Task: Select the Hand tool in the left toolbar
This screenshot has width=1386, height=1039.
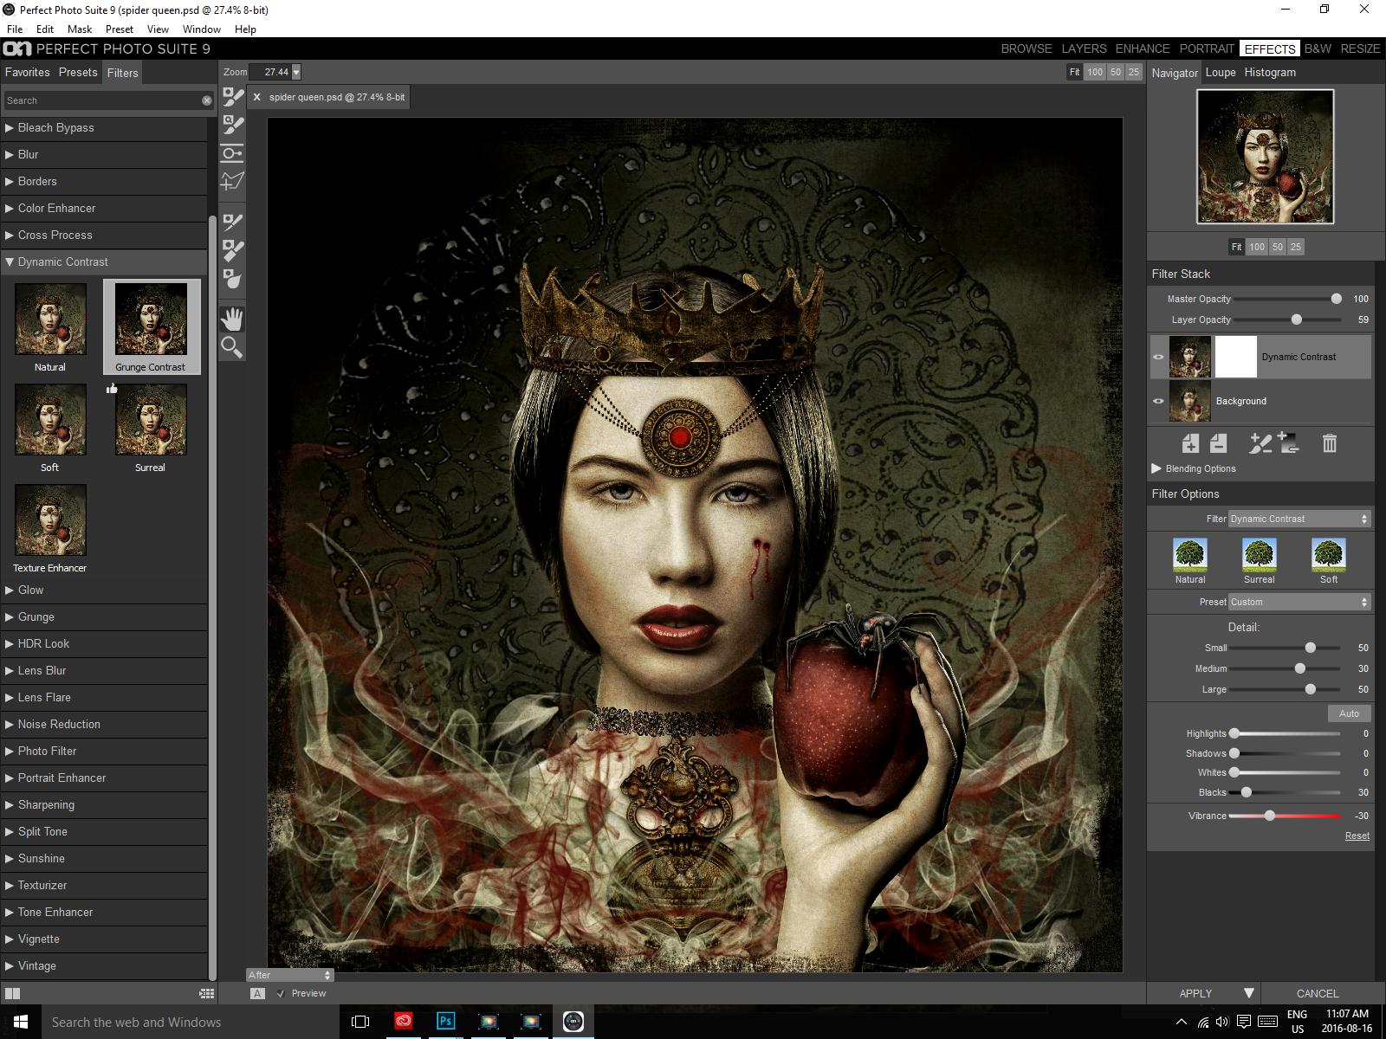Action: [231, 318]
